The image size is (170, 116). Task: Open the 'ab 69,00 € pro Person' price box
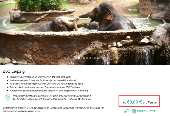pos(139,101)
